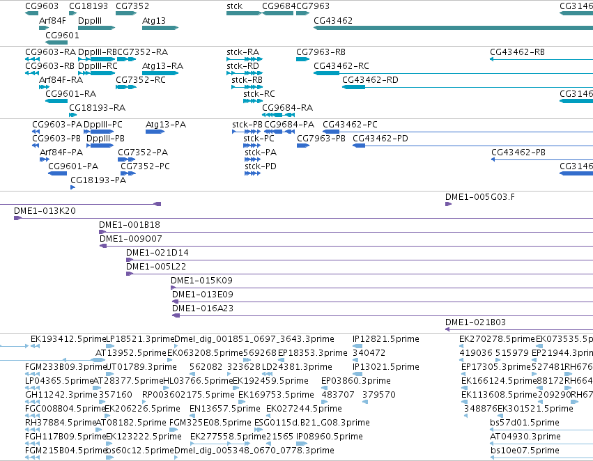Select the Arf84F-PA protein label
Viewport: 593px width, 461px height.
click(61, 153)
